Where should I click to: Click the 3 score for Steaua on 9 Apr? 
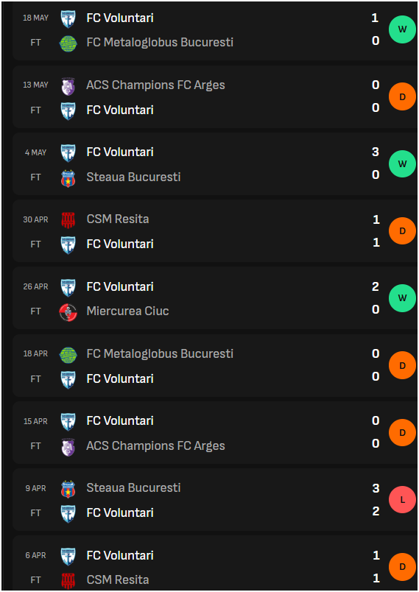point(376,488)
